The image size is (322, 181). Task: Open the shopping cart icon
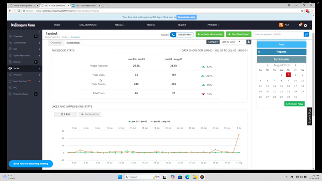[x=300, y=25]
